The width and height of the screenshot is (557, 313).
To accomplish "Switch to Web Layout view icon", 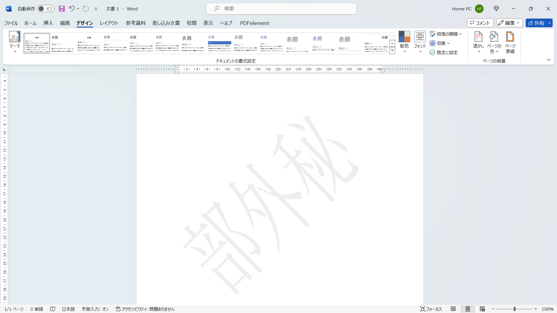I will (x=482, y=309).
